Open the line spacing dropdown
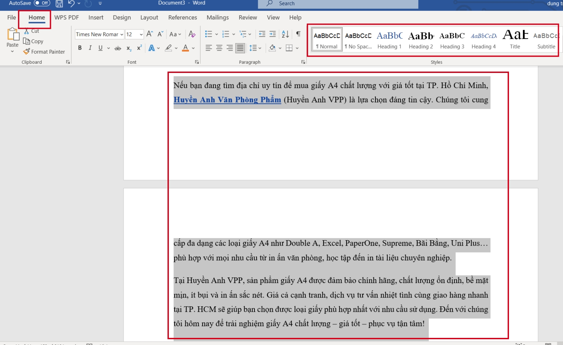The width and height of the screenshot is (563, 345). click(x=255, y=48)
